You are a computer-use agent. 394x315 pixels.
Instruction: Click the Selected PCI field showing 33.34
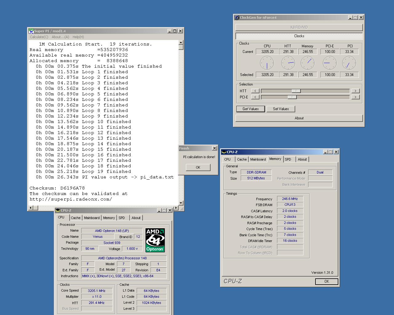click(349, 75)
